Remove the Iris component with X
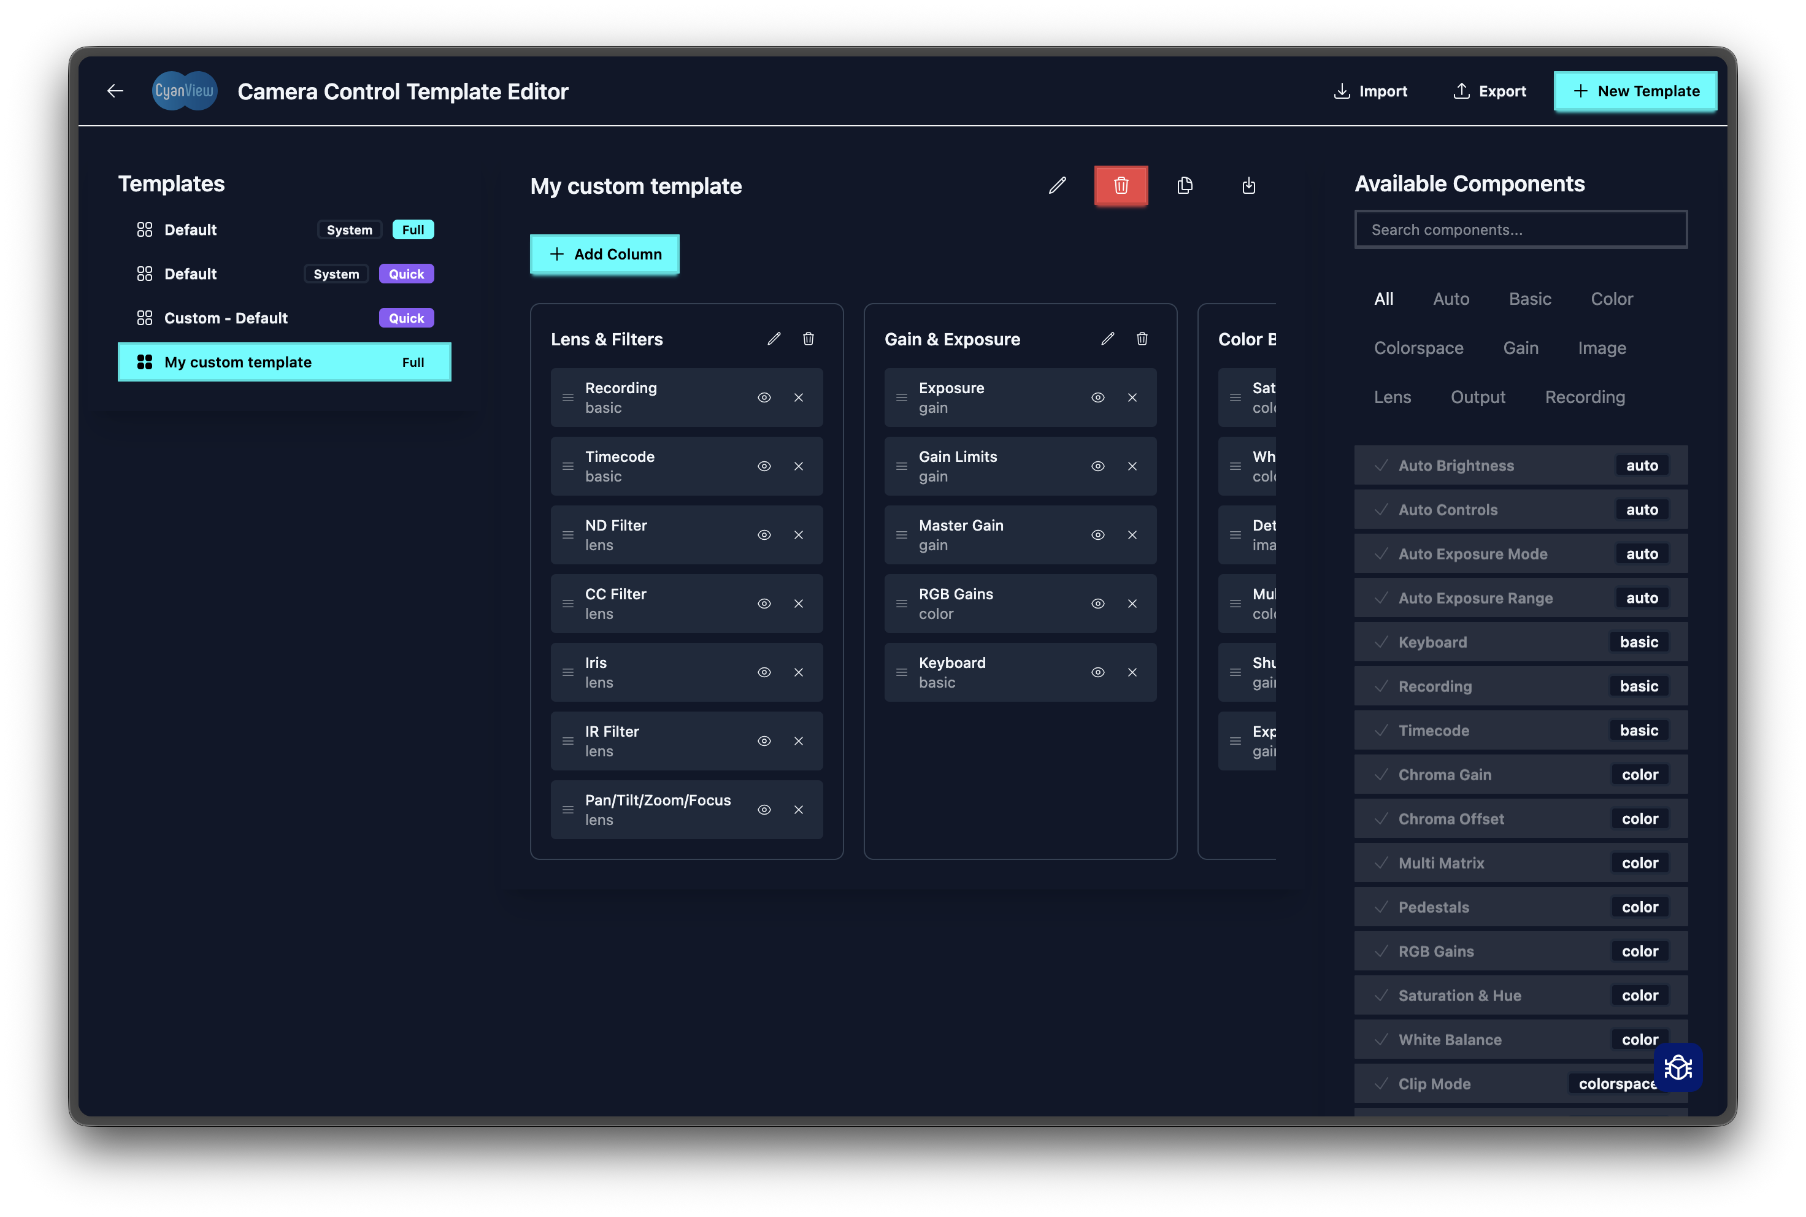Viewport: 1806px width, 1217px height. tap(799, 672)
